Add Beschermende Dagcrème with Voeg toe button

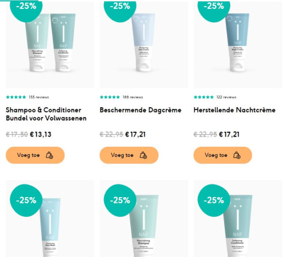[x=129, y=155]
